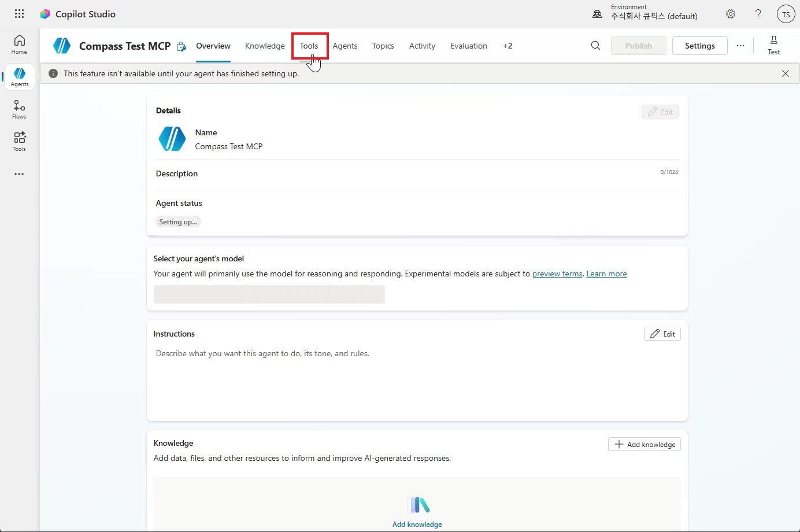Switch to the Overview tab
This screenshot has height=532, width=800.
(x=213, y=46)
